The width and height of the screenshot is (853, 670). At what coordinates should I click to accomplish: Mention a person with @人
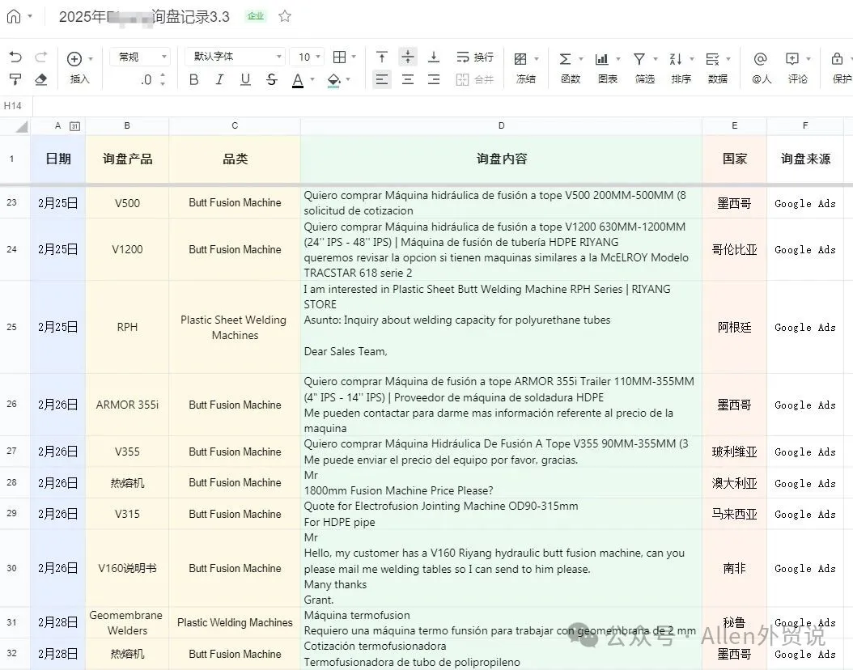[x=761, y=68]
